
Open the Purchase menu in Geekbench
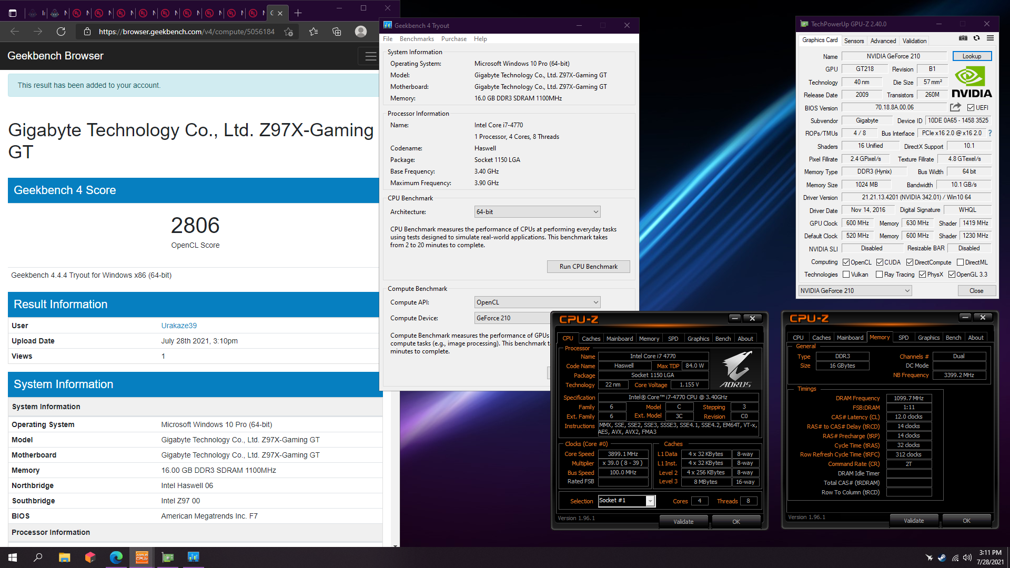(453, 39)
